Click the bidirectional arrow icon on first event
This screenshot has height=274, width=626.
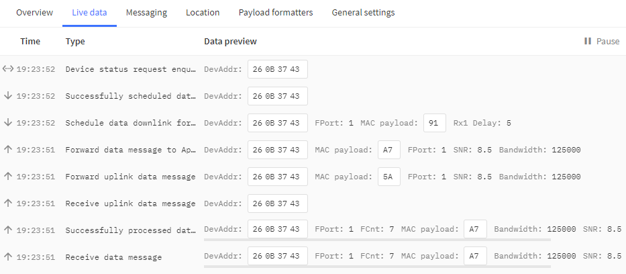coord(8,68)
